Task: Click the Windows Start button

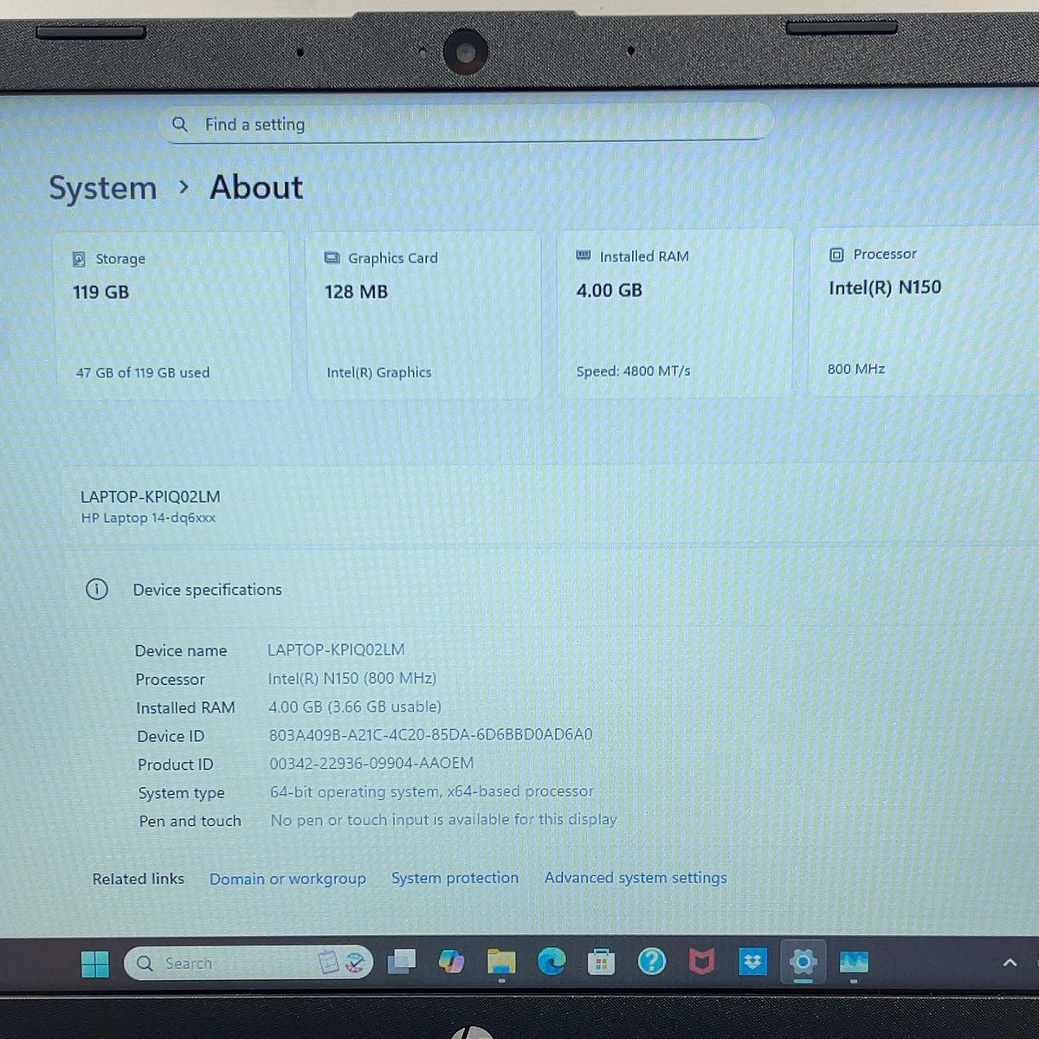Action: [95, 963]
